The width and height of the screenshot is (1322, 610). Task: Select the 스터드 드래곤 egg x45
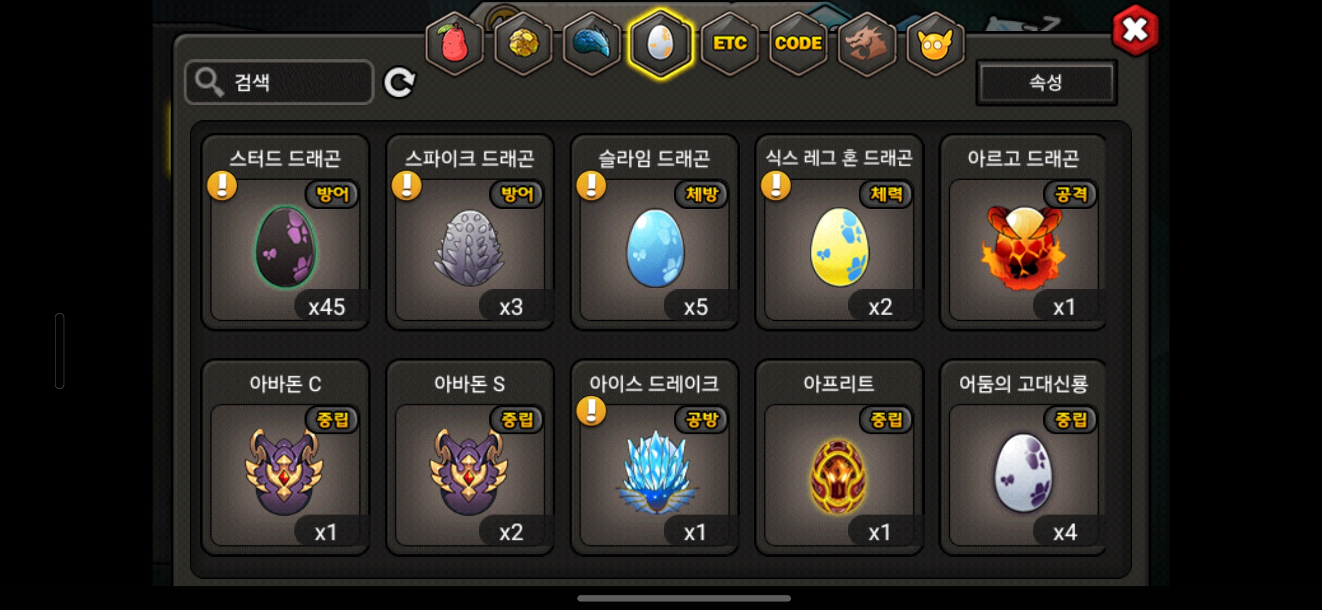285,232
